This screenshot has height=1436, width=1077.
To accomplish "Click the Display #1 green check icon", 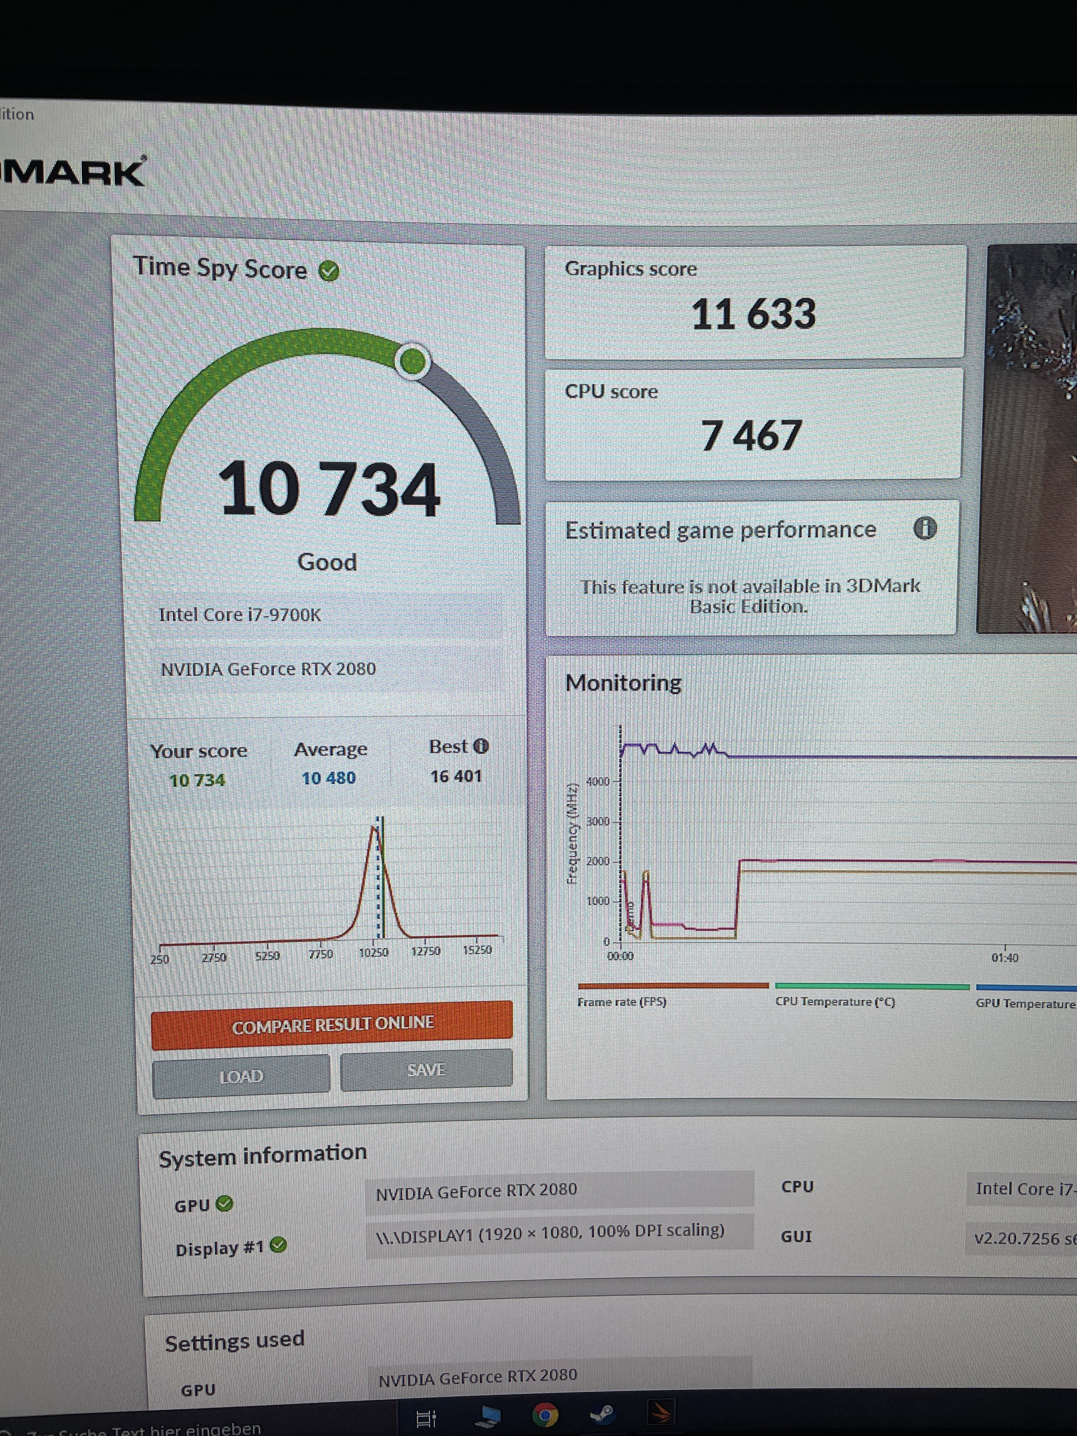I will point(279,1245).
